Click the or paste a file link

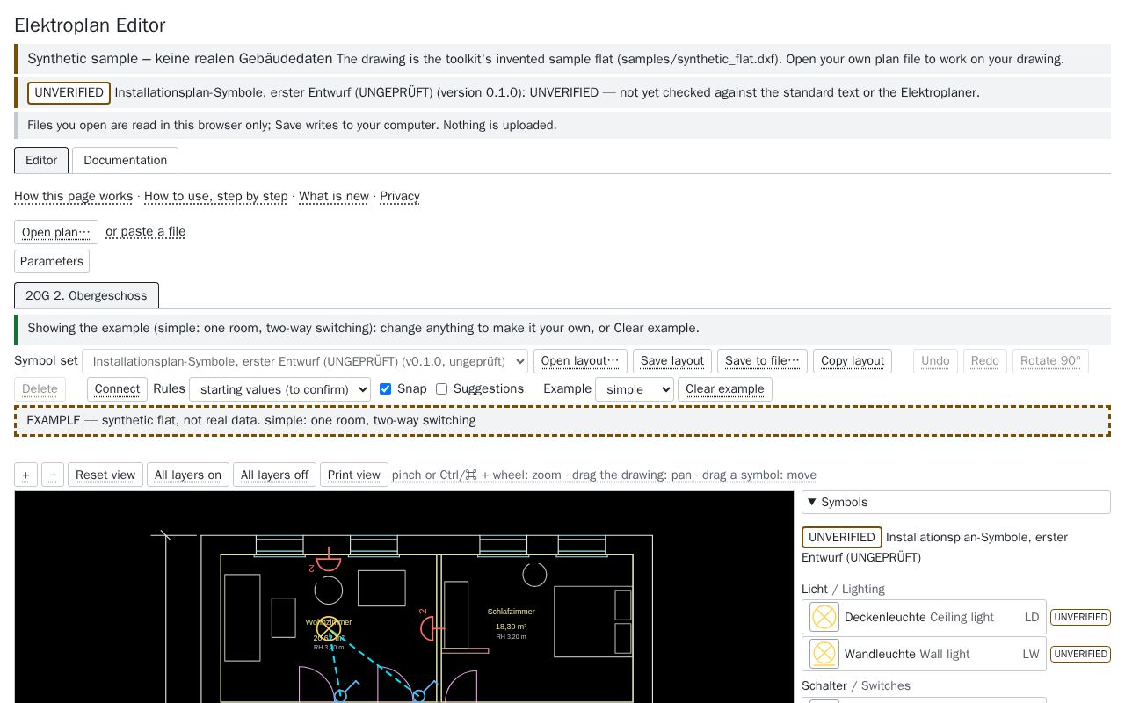[146, 232]
